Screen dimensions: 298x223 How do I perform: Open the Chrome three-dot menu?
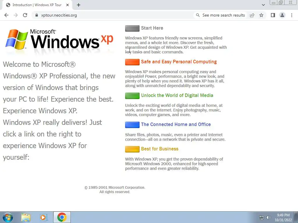pyautogui.click(x=292, y=15)
